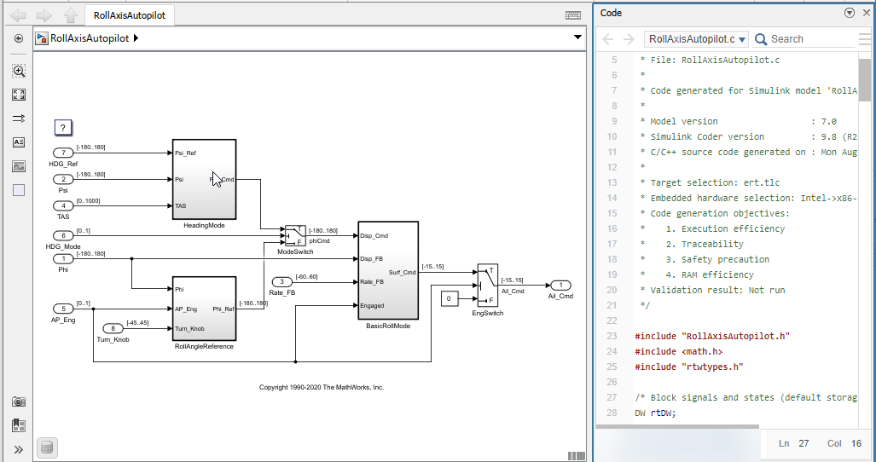The width and height of the screenshot is (876, 462).
Task: Open the model data database icon
Action: [47, 448]
